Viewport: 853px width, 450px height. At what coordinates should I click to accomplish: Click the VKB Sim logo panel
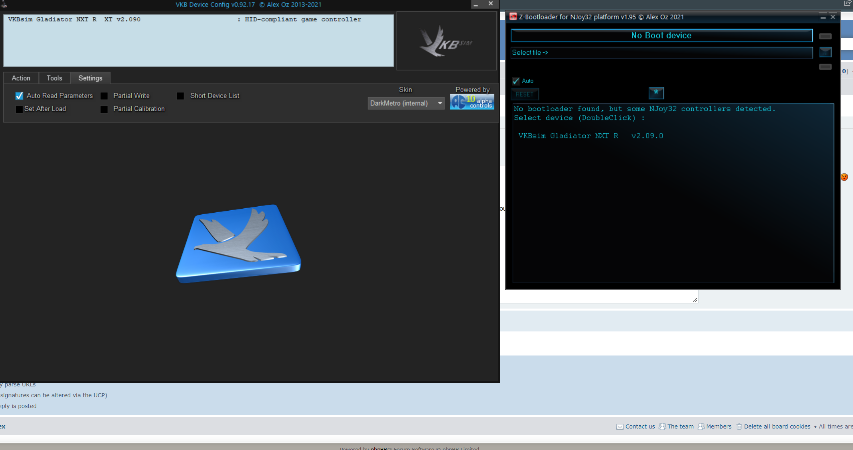click(446, 41)
